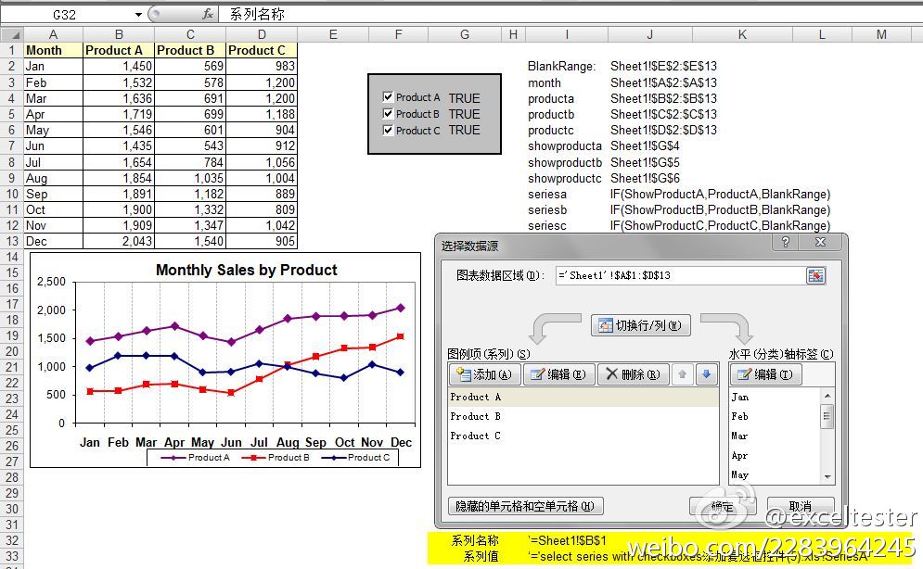Open the Name Box dropdown arrow
The width and height of the screenshot is (923, 569).
[x=139, y=15]
